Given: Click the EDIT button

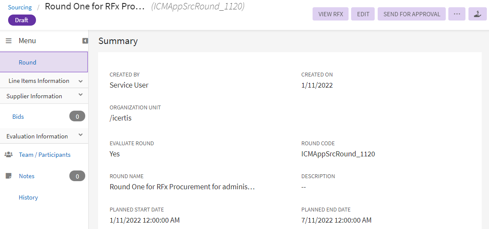Looking at the screenshot, I should [x=363, y=14].
